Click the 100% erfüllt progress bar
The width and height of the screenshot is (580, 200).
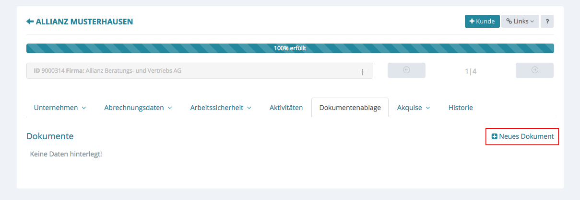(x=290, y=48)
